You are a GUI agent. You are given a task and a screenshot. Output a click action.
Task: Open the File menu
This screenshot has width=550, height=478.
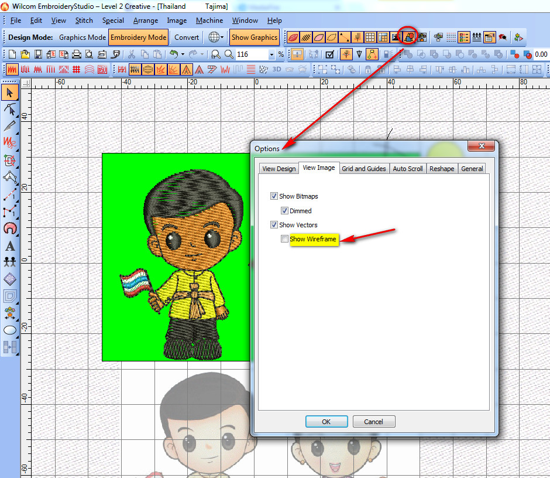15,21
